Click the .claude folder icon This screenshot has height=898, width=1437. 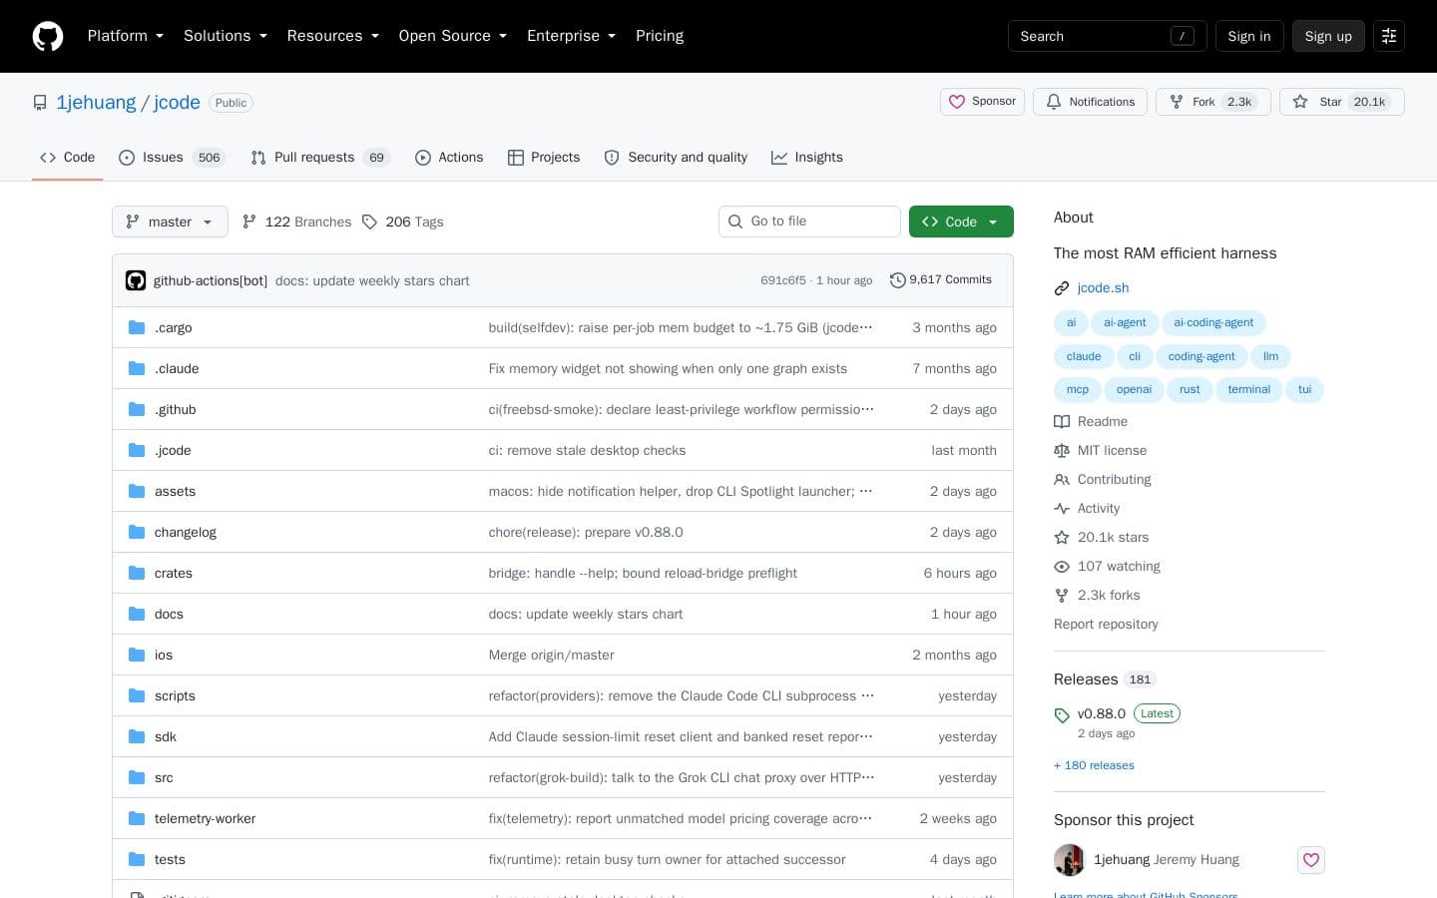pyautogui.click(x=137, y=368)
